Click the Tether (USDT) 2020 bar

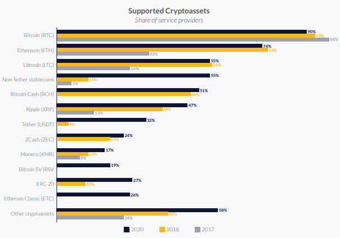(x=101, y=120)
